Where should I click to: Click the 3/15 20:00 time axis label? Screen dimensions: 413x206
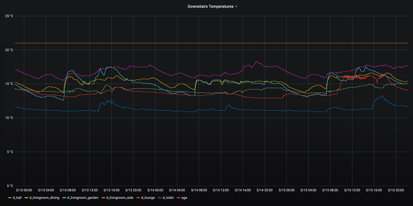[x=395, y=190]
